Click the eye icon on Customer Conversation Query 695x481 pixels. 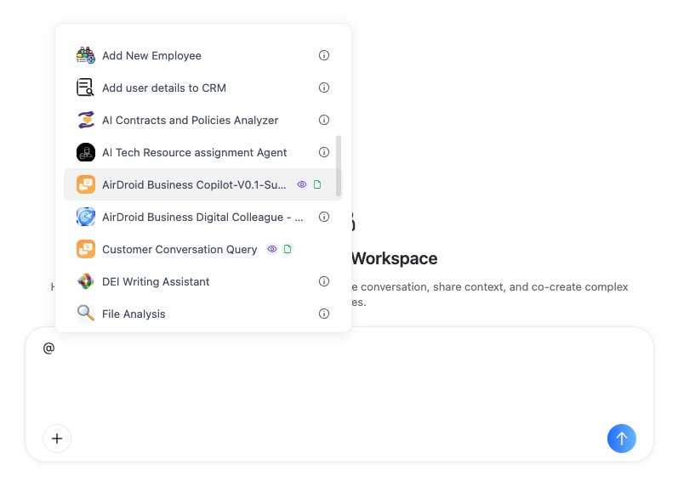click(x=272, y=249)
